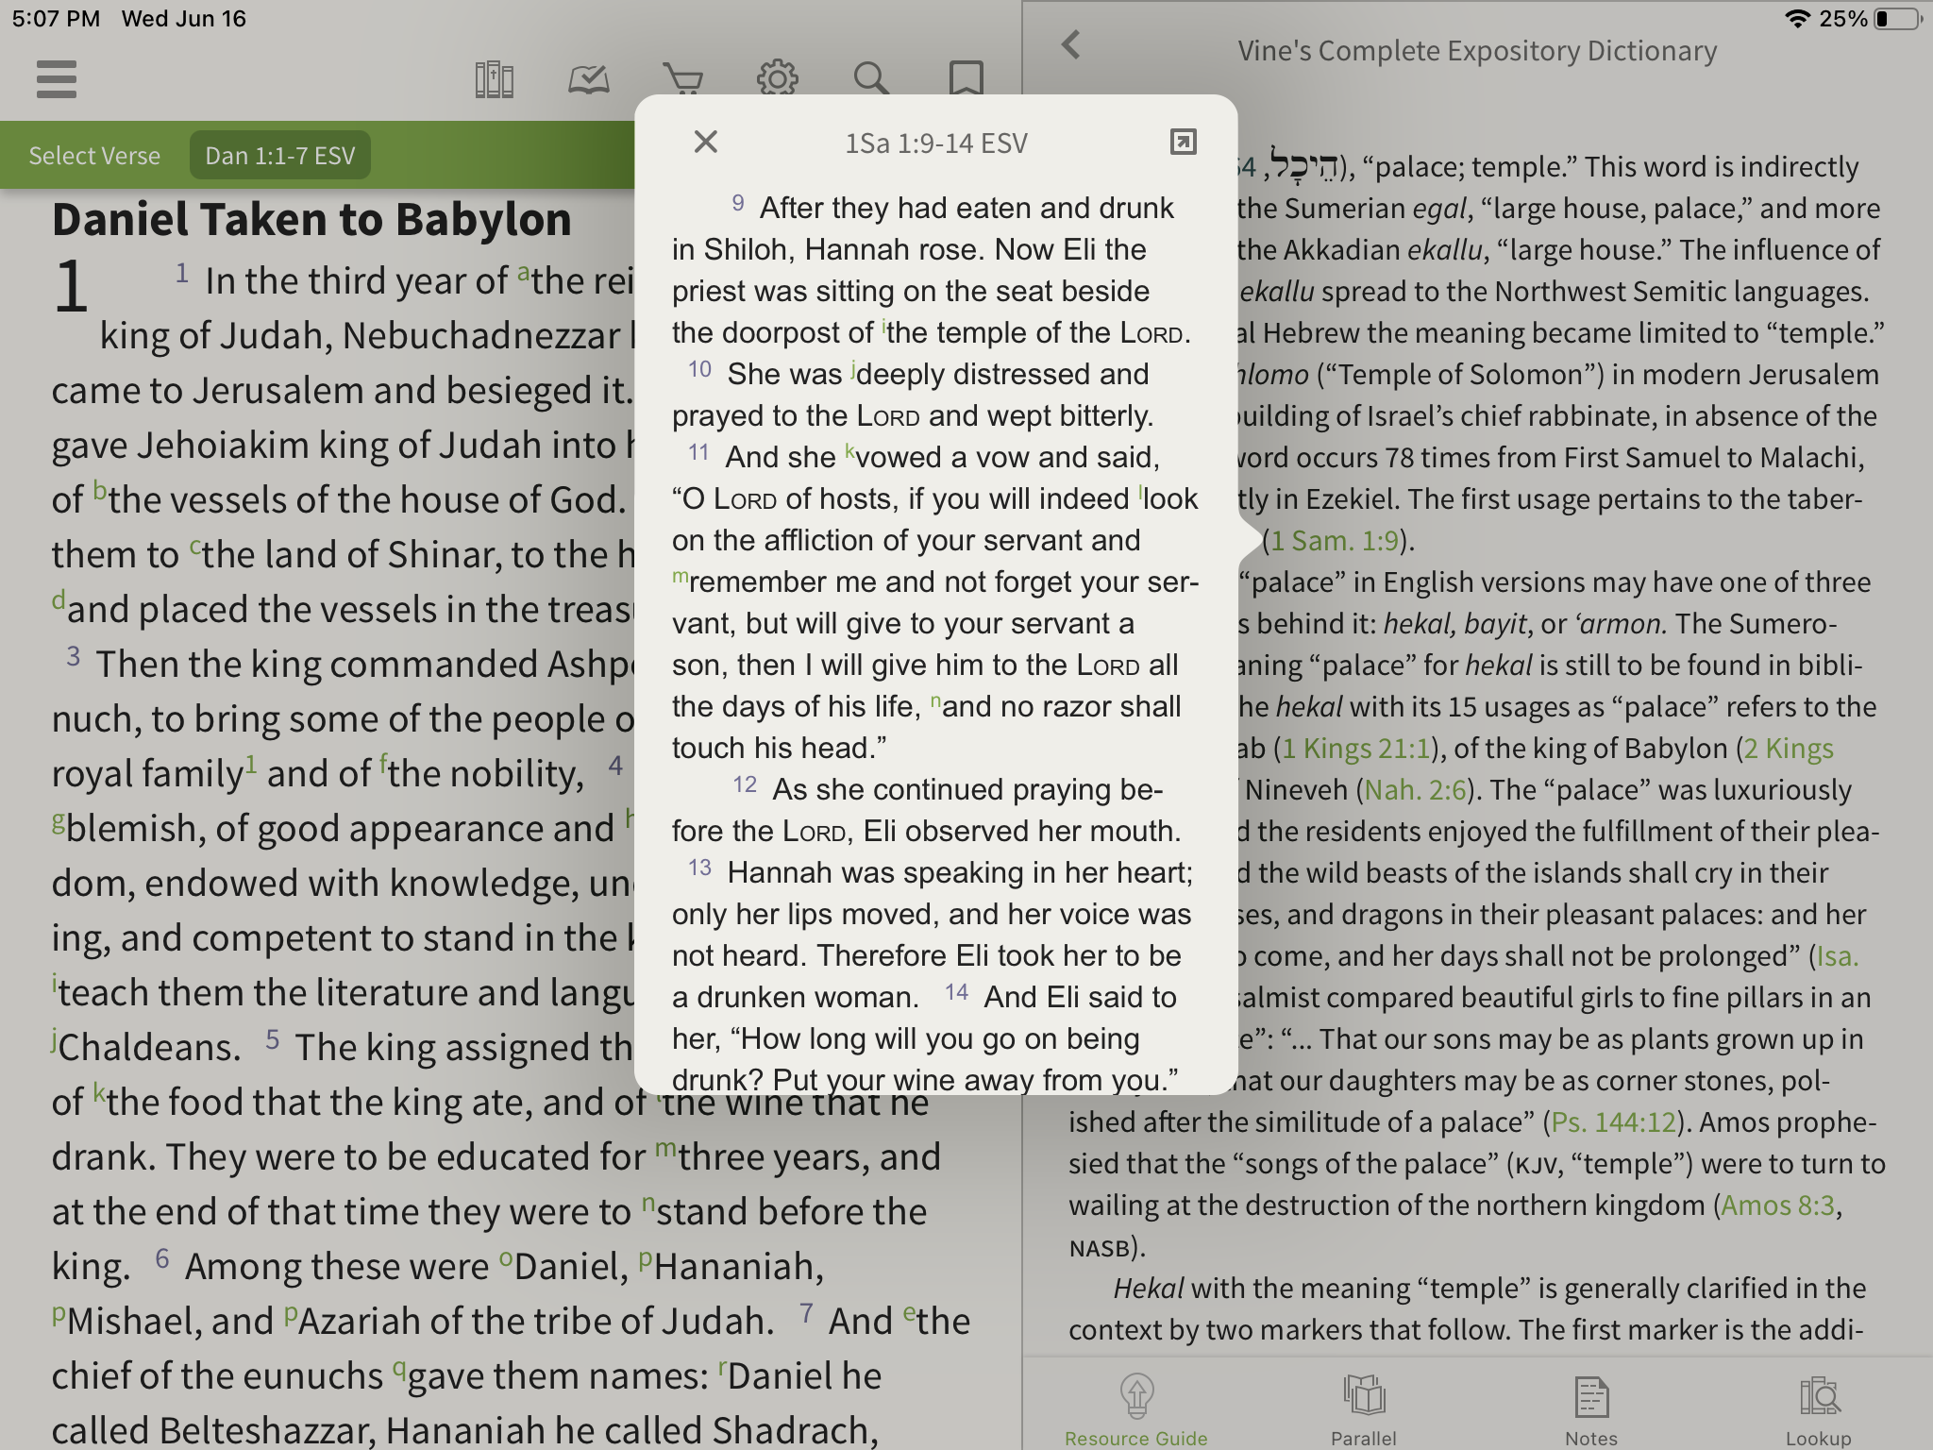This screenshot has height=1450, width=1933.
Task: Open the 2 Kings reference link
Action: [x=1788, y=749]
